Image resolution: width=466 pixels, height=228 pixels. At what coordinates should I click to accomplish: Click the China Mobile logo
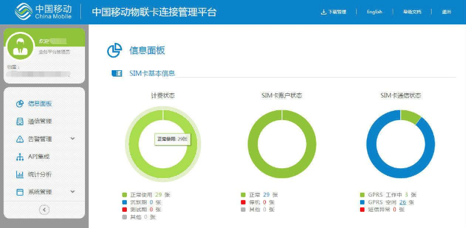click(43, 12)
